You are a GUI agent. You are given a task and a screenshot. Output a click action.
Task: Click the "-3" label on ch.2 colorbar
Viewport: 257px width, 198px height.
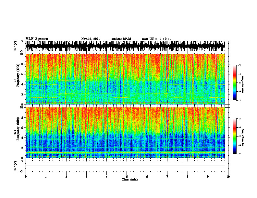click(239, 119)
